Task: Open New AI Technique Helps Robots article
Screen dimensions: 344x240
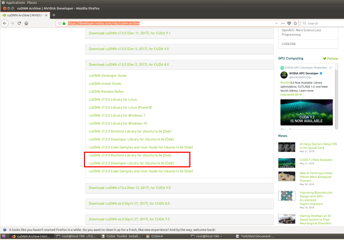Action: coord(316,177)
